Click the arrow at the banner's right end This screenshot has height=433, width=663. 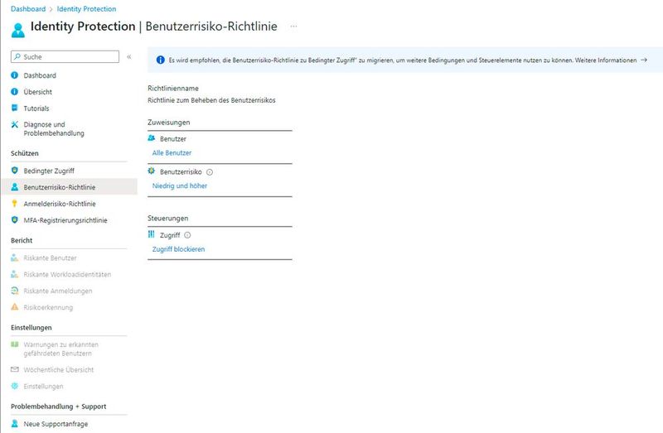pyautogui.click(x=644, y=60)
